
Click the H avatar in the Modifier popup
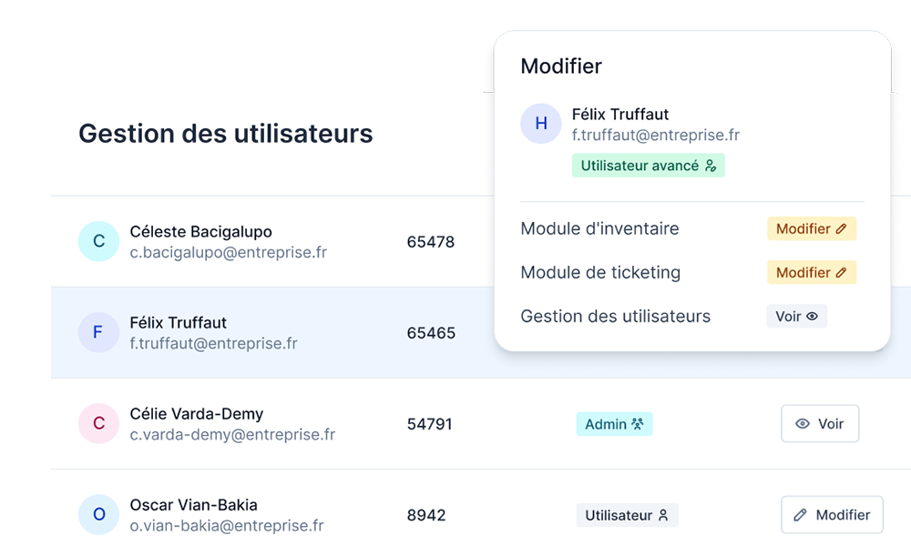541,123
